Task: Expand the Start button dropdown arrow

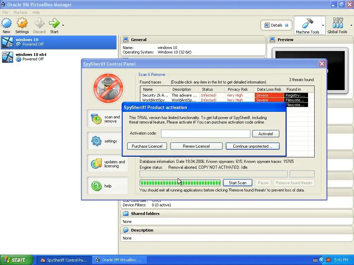Action: pos(63,25)
